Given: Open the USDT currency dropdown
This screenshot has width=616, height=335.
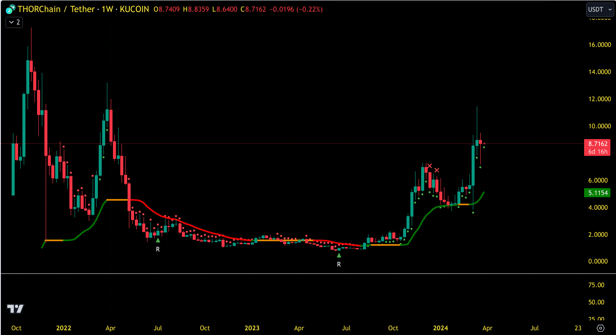Looking at the screenshot, I should click(600, 9).
